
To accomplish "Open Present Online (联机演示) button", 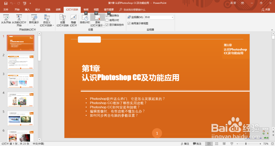I will point(34,19).
